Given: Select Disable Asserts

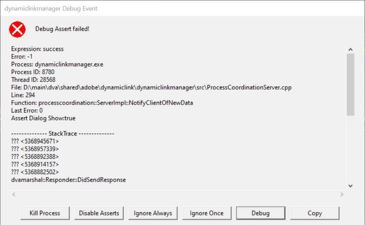Looking at the screenshot, I should pos(99,213).
